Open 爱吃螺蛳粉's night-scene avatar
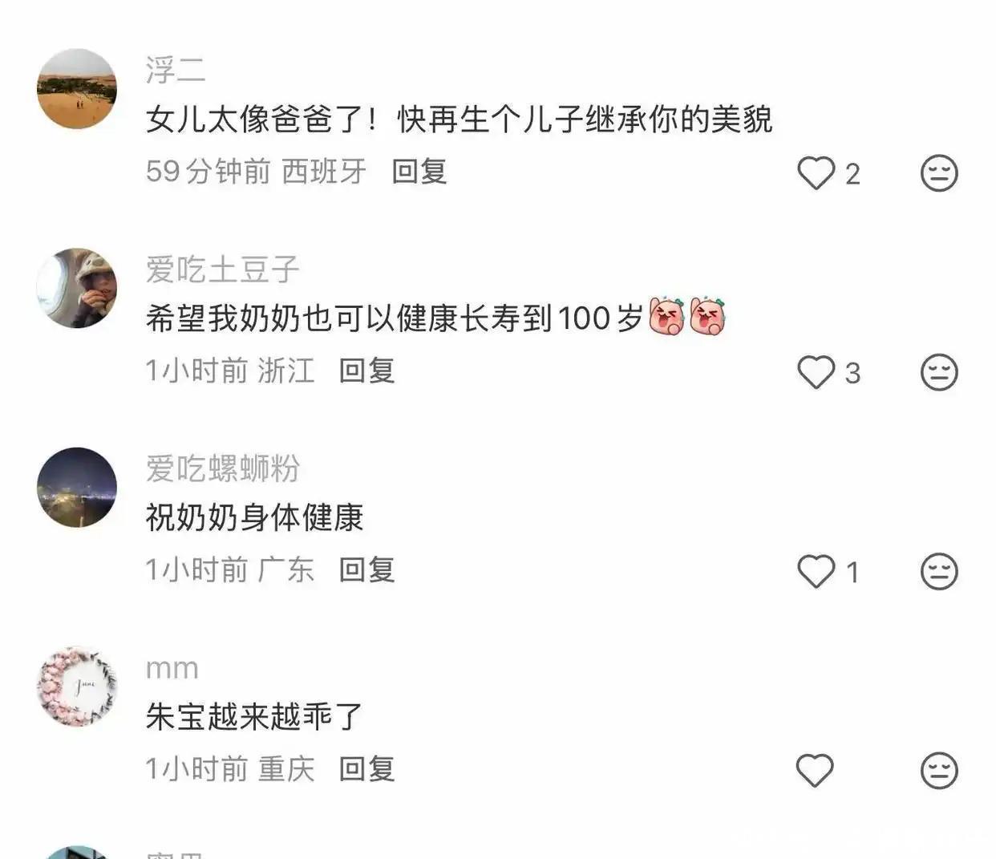This screenshot has height=859, width=996. (77, 487)
